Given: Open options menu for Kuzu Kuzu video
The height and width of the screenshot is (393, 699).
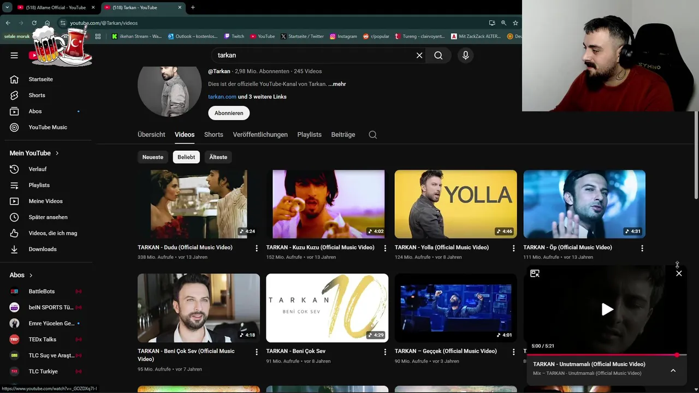Looking at the screenshot, I should (x=385, y=248).
